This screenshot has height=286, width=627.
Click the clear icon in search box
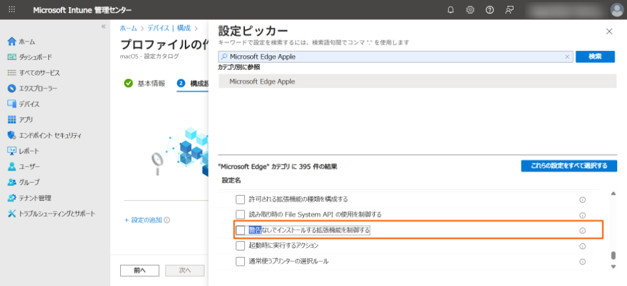click(x=567, y=57)
